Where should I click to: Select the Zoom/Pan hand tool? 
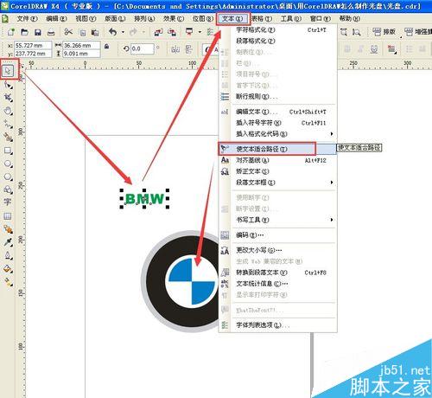coord(8,111)
